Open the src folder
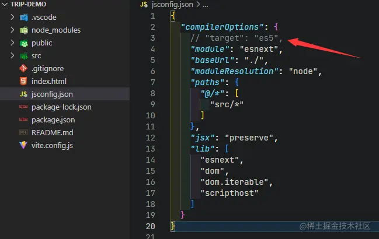Viewport: 379px width, 239px height. coord(36,56)
